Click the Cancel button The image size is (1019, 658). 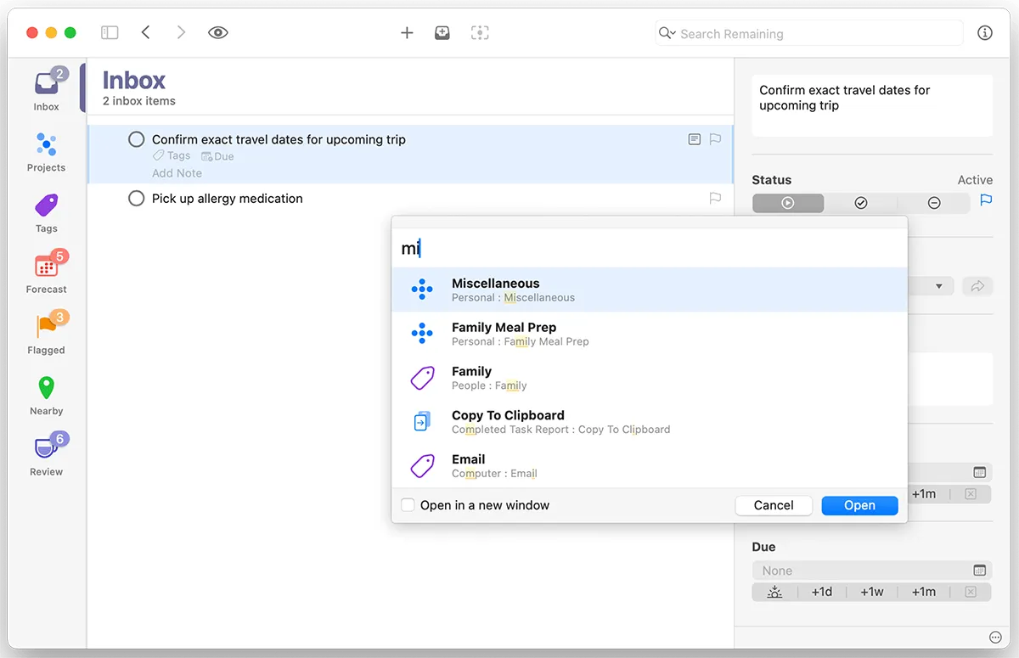click(x=774, y=505)
